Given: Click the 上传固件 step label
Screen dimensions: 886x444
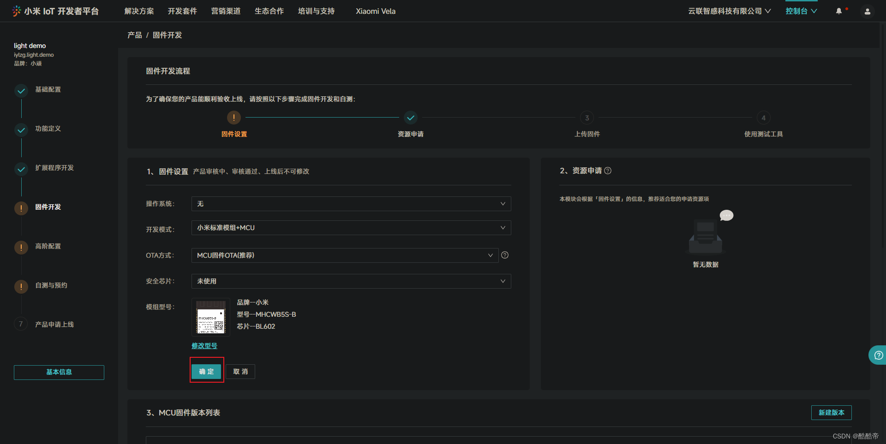Looking at the screenshot, I should (587, 134).
